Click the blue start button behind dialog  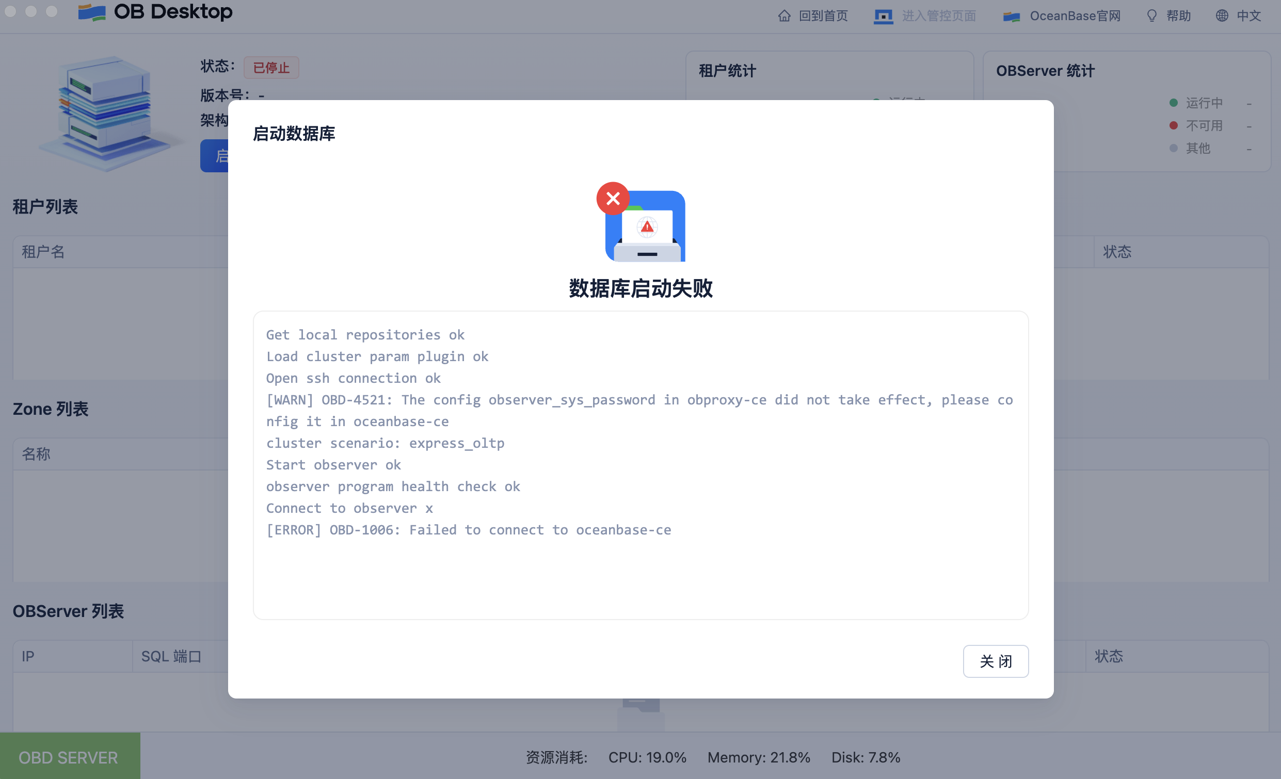pyautogui.click(x=214, y=155)
